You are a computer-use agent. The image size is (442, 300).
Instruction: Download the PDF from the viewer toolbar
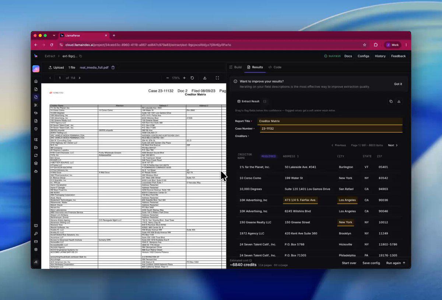(205, 78)
